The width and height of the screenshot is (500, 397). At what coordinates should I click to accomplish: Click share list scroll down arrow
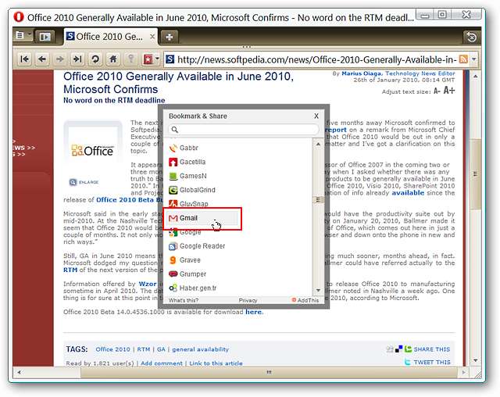coord(318,290)
